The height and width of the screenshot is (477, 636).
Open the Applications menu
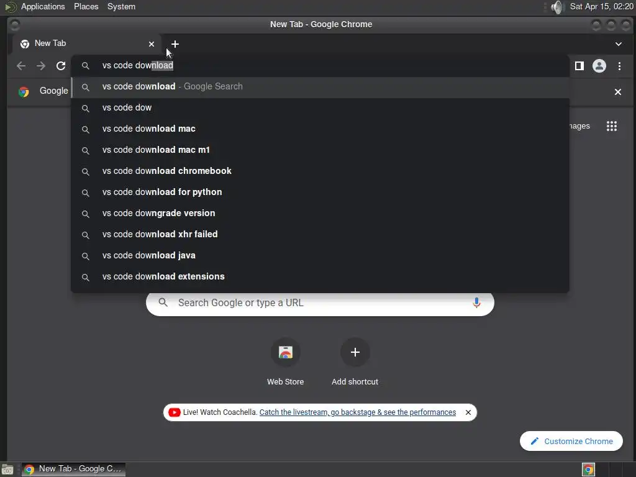pos(43,6)
